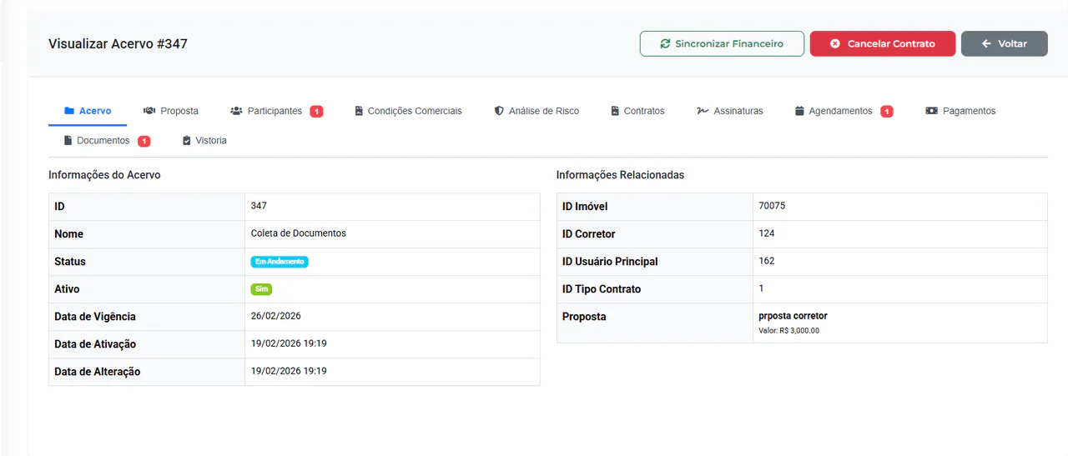This screenshot has width=1068, height=456.
Task: Click the Informações do Acervo heading
Action: pos(104,175)
